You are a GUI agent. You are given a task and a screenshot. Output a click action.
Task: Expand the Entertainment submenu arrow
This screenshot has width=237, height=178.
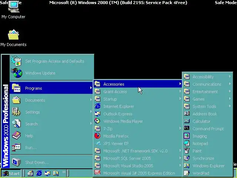pos(230,91)
